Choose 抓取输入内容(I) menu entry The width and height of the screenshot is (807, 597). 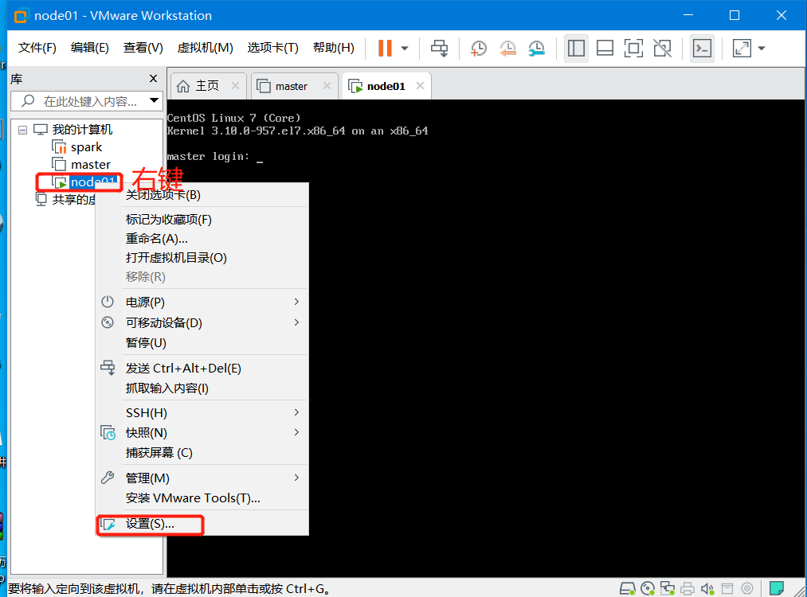coord(166,388)
